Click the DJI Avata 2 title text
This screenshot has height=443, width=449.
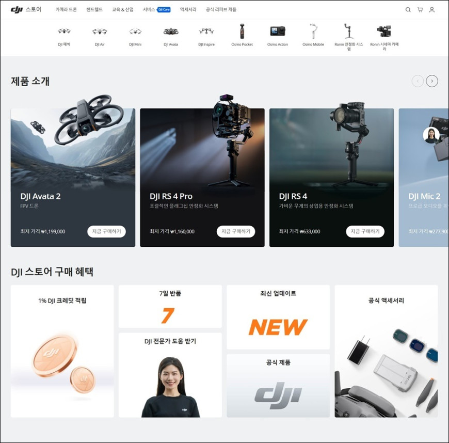(40, 196)
